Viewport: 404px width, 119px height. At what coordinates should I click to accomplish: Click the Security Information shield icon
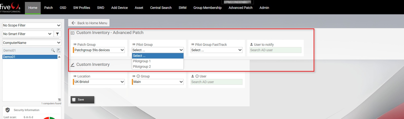tap(8, 110)
